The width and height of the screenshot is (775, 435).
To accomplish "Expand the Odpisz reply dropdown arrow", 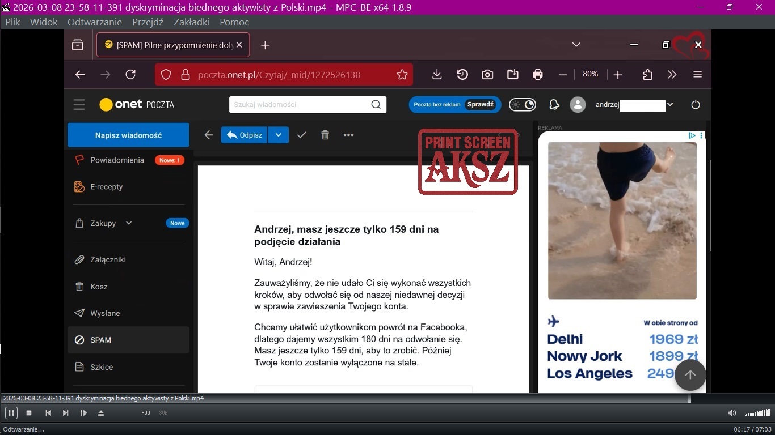I will (278, 135).
